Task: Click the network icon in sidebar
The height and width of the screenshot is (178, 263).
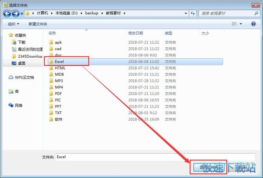Action: 11,105
